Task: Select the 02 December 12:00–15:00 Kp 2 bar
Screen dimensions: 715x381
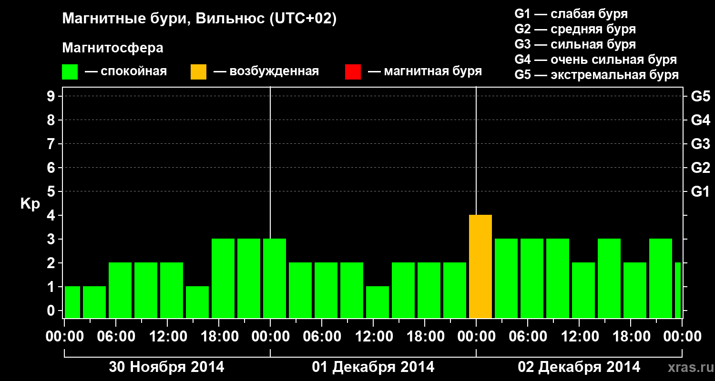Action: click(x=583, y=291)
